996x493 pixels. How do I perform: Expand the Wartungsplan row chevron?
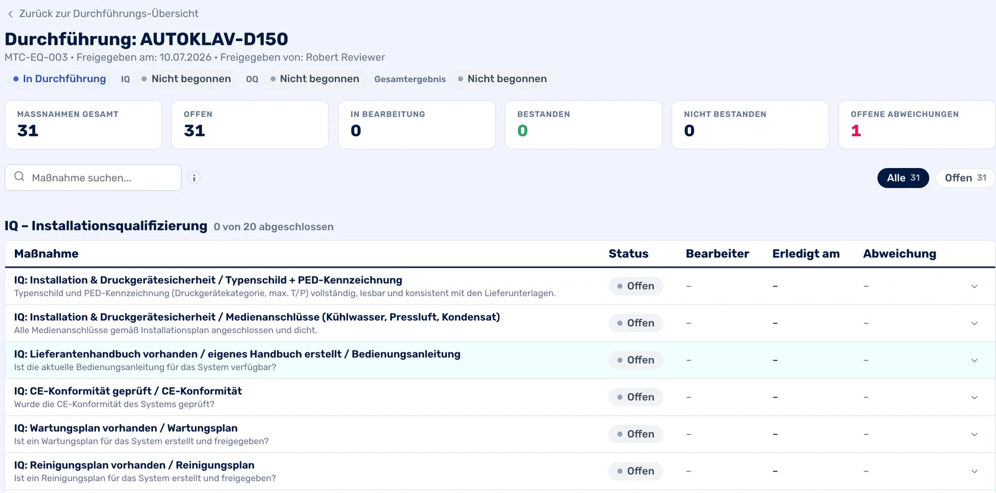tap(974, 434)
